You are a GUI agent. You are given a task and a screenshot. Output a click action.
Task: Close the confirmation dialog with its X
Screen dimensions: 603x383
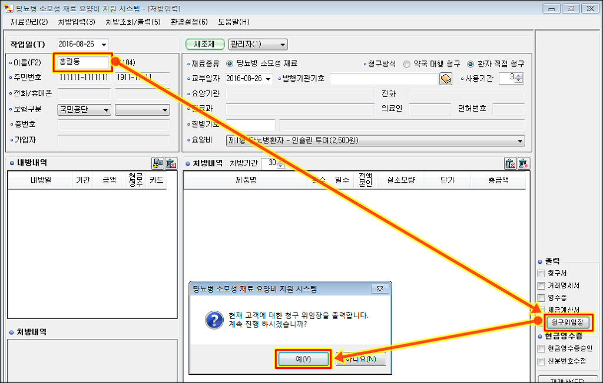pyautogui.click(x=381, y=289)
